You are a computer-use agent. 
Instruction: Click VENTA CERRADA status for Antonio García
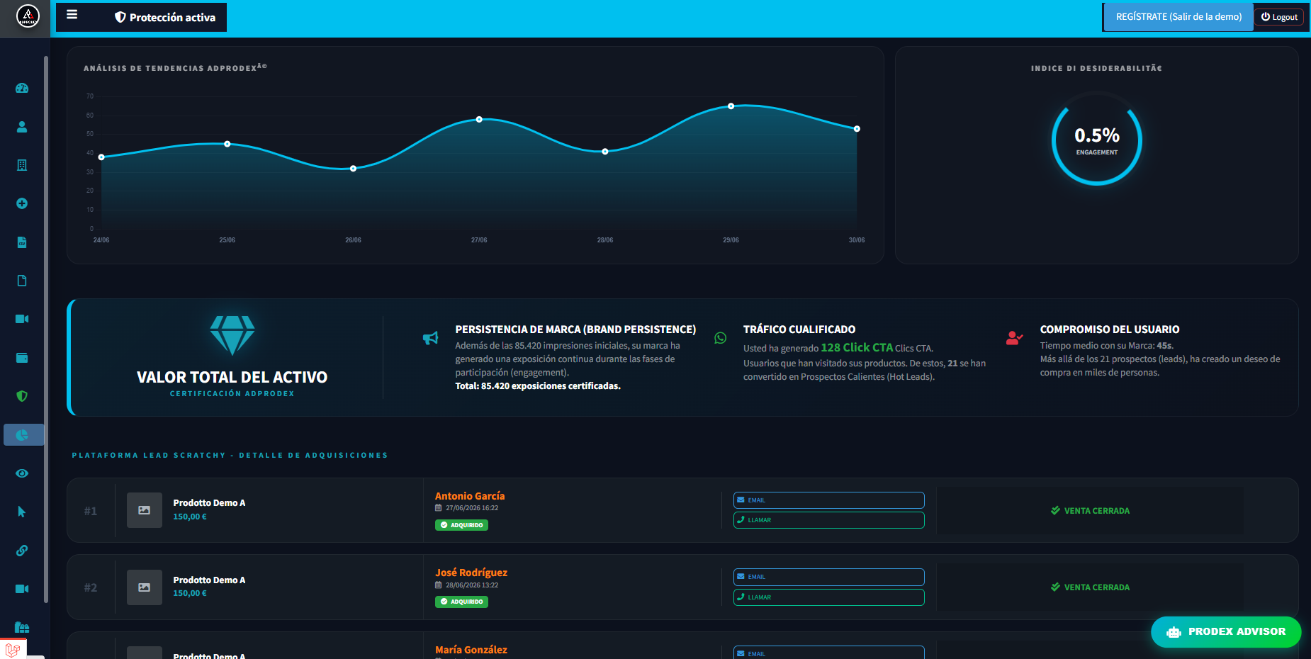click(x=1090, y=511)
